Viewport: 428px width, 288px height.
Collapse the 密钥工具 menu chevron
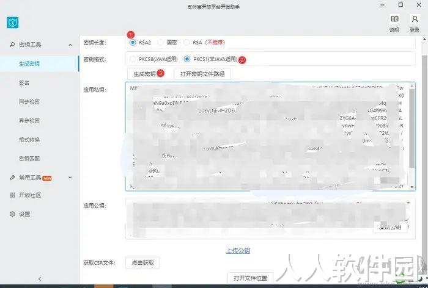tap(70, 45)
